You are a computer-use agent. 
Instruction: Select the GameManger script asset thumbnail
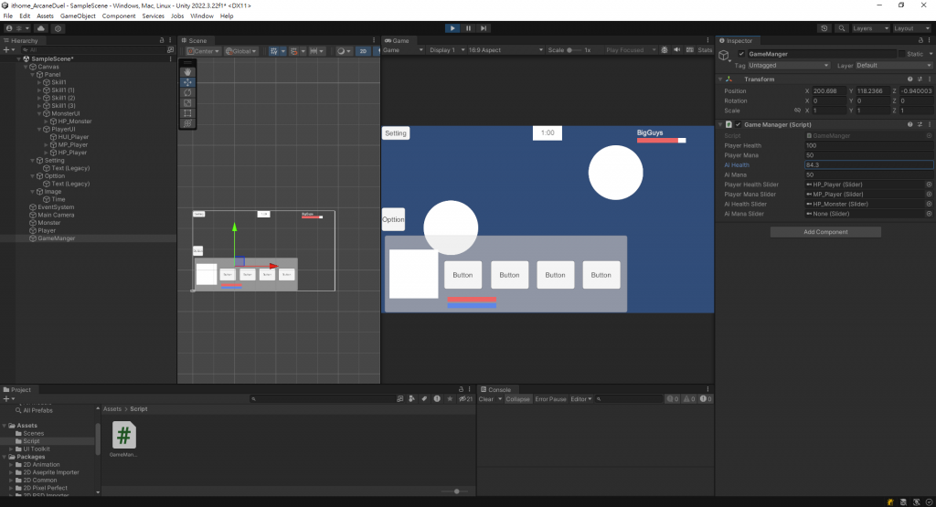point(124,436)
